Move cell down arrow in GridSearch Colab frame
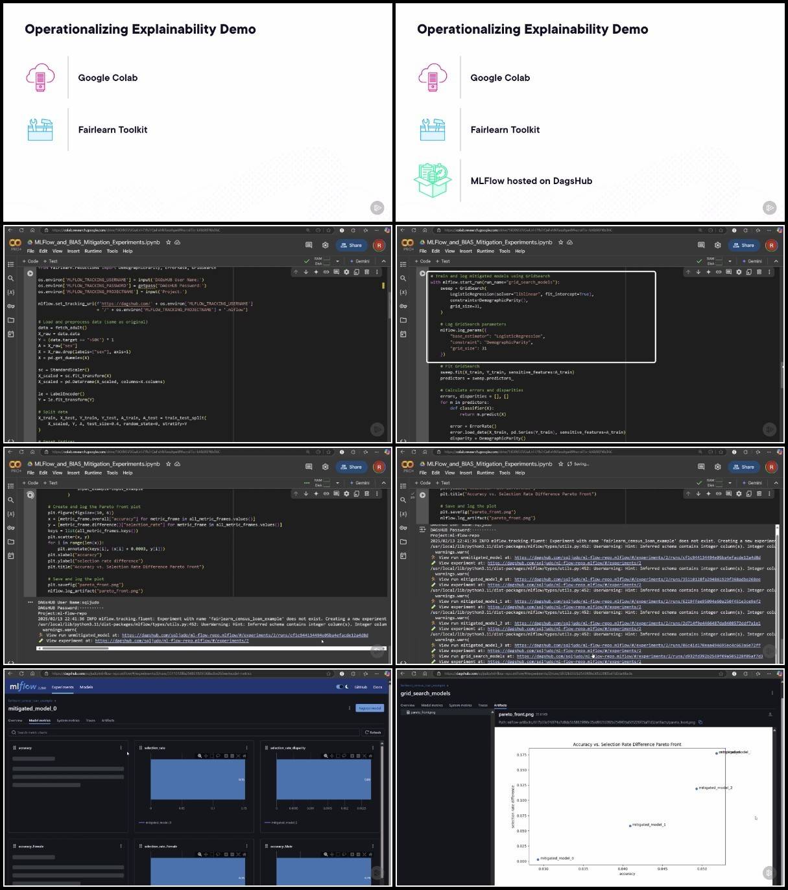 698,272
